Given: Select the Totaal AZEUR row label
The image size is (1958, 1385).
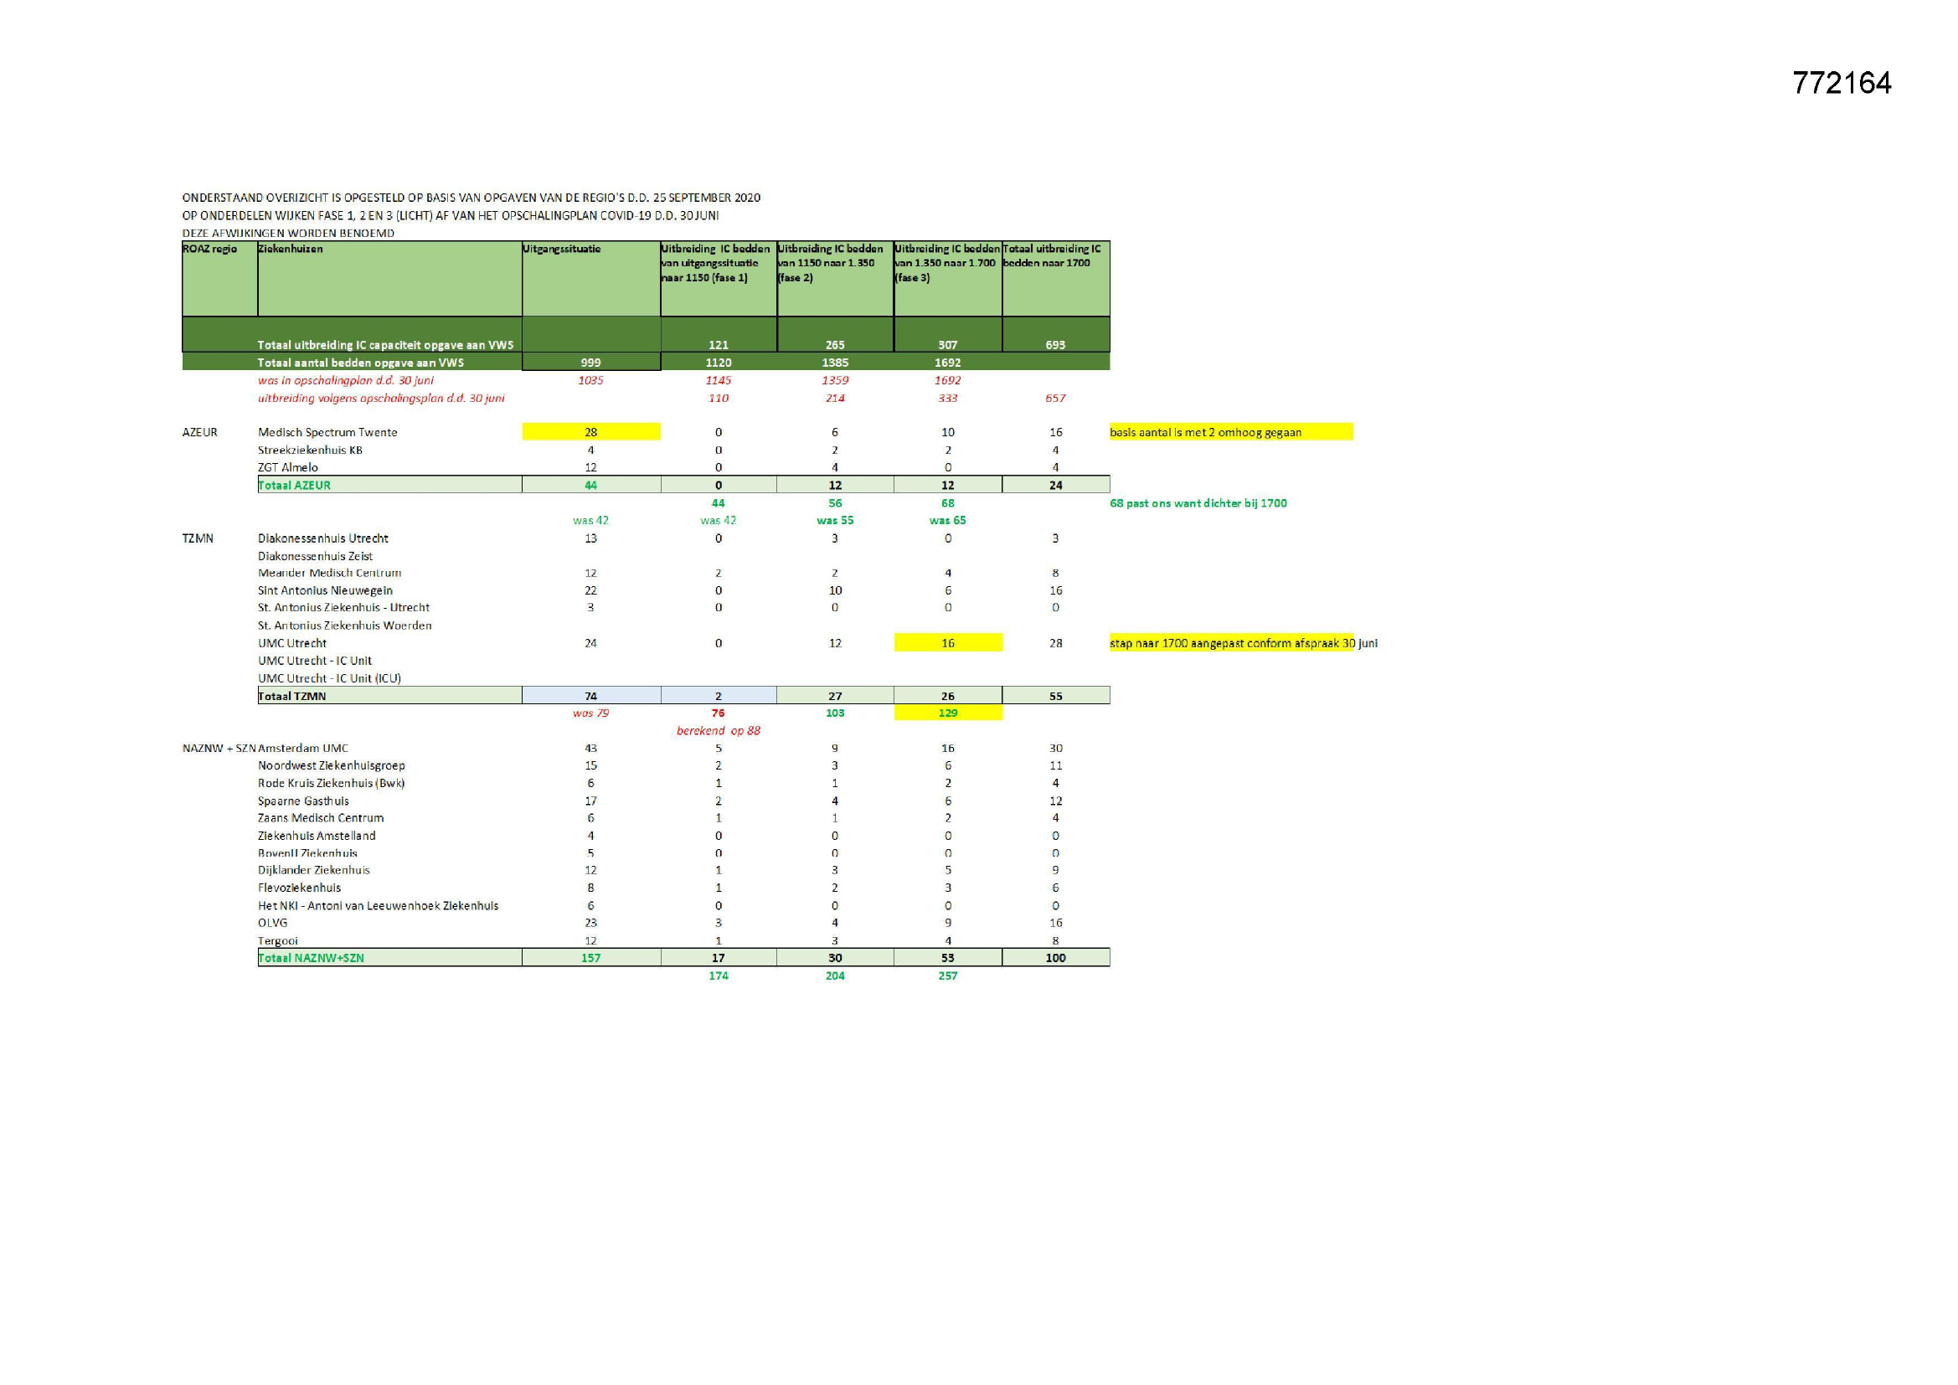Looking at the screenshot, I should (x=294, y=486).
